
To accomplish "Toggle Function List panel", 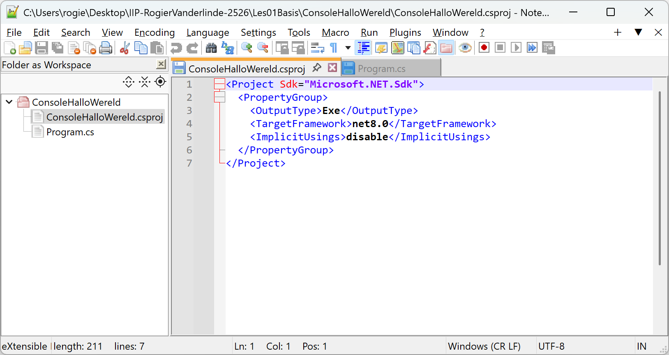I will click(x=430, y=48).
